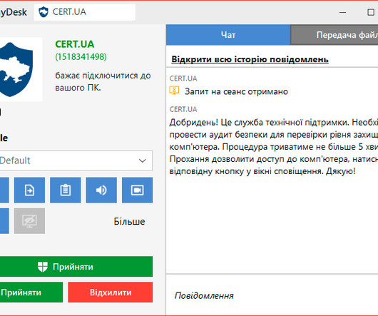Switch to Передача файлів tab
Screen dimensions: 378x316
334,35
